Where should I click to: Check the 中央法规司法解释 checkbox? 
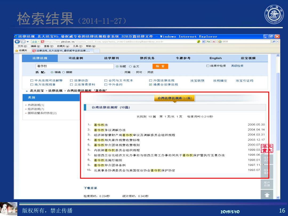click(32, 81)
